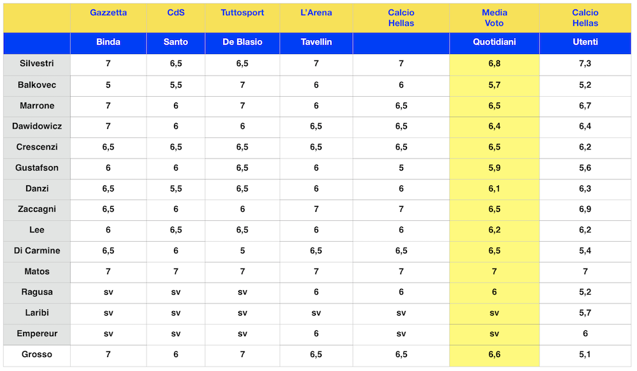
Task: Click the Silvestri row label
Action: click(x=37, y=64)
